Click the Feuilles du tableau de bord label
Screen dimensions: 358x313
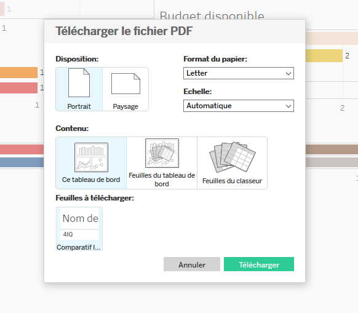[162, 180]
